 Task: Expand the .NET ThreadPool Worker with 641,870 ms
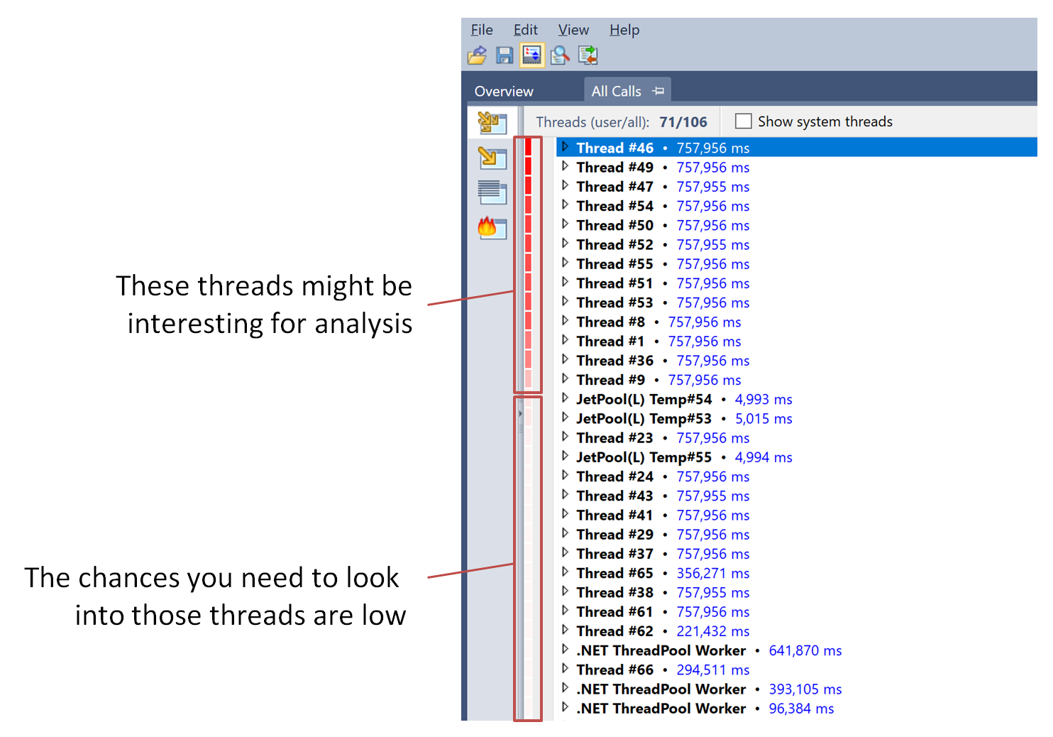tap(565, 650)
